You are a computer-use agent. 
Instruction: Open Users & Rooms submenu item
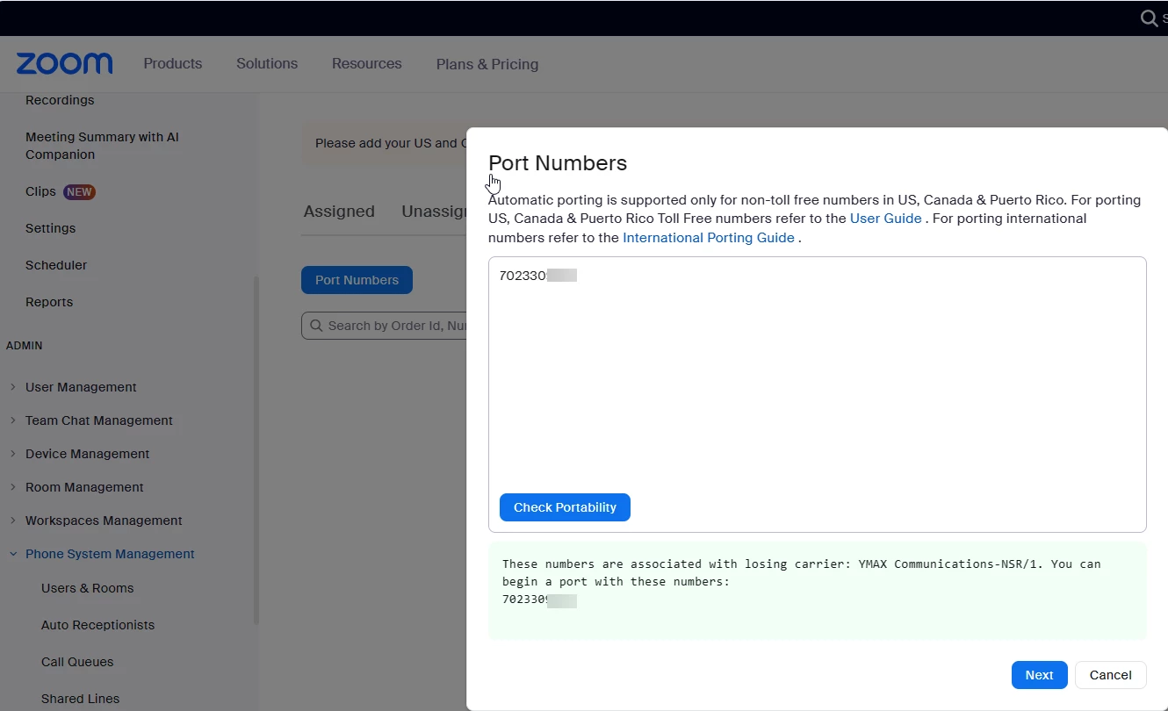tap(88, 588)
